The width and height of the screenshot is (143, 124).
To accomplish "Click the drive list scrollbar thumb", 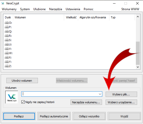I will [x=138, y=53].
